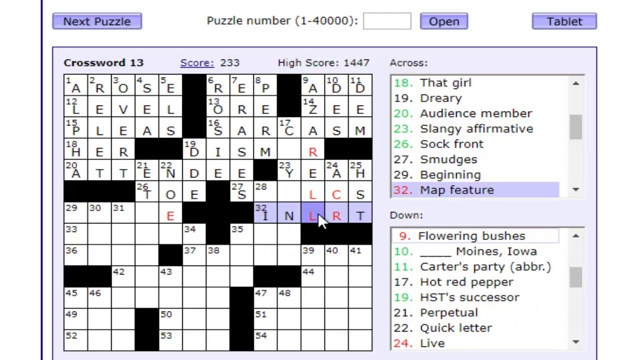641x360 pixels.
Task: Click the Next Puzzle button
Action: pos(97,21)
